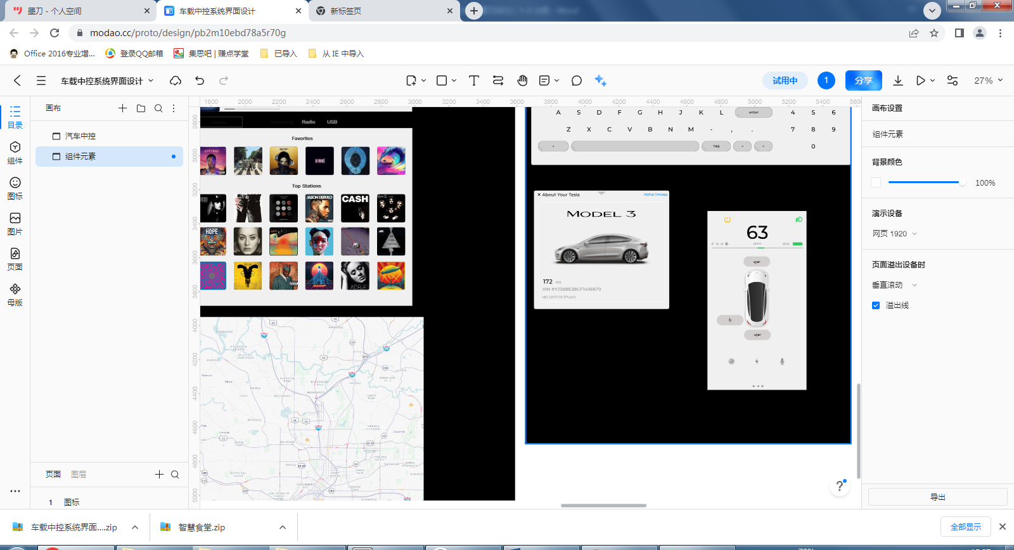Click the address bar URL field
1014x550 pixels.
(x=488, y=33)
